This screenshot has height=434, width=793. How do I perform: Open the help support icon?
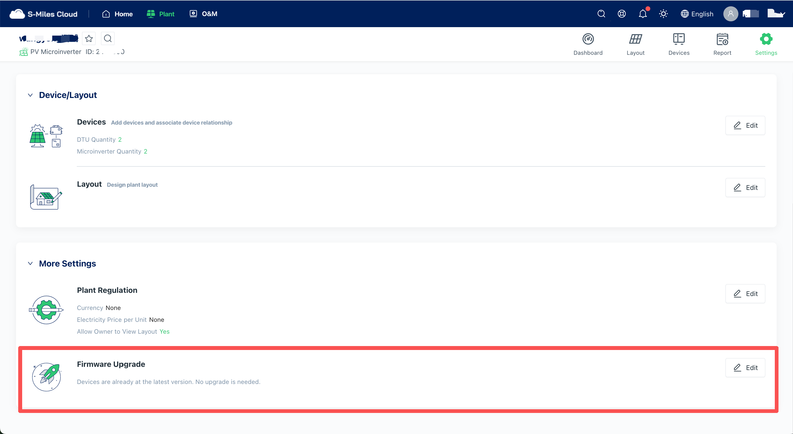[622, 13]
